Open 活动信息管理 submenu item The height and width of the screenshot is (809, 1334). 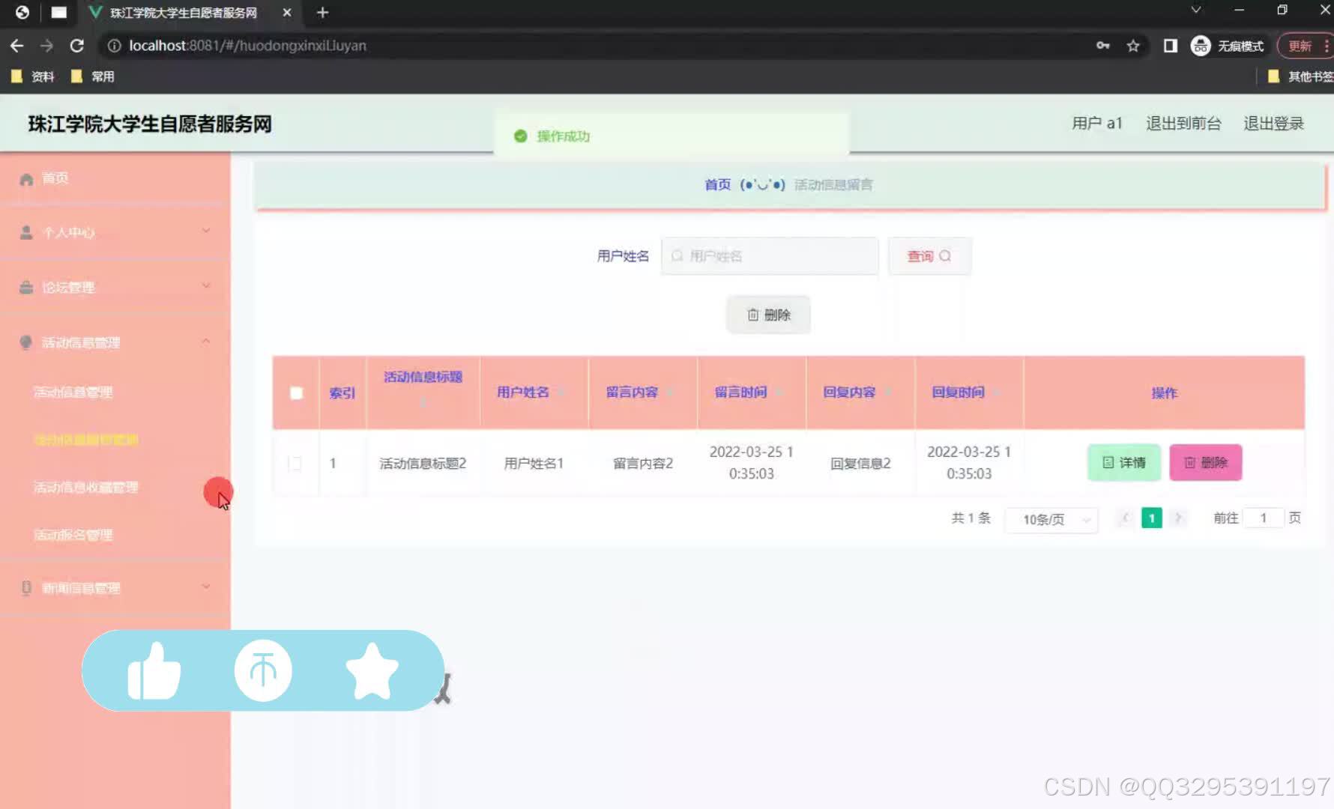click(73, 392)
